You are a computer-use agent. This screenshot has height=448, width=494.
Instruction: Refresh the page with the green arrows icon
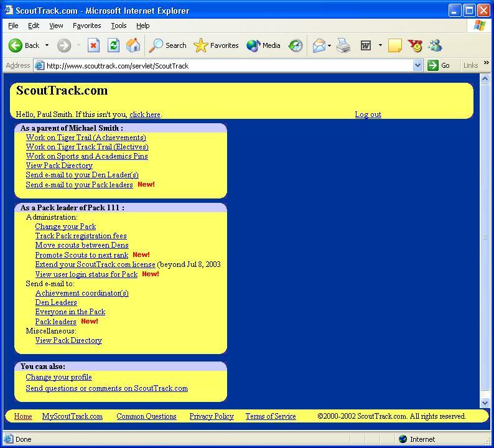113,45
